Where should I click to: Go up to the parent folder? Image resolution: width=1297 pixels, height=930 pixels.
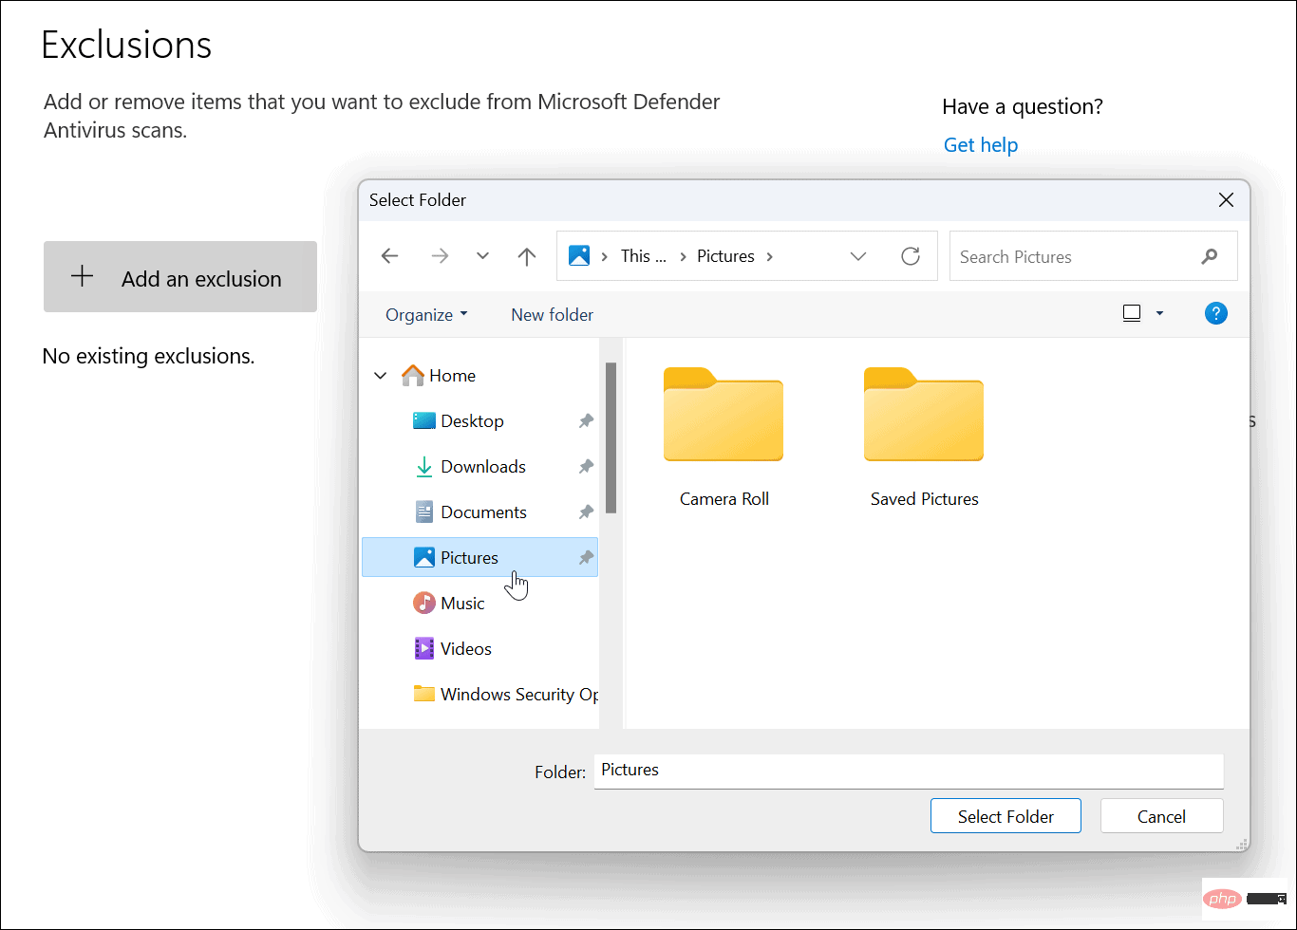[x=527, y=255]
